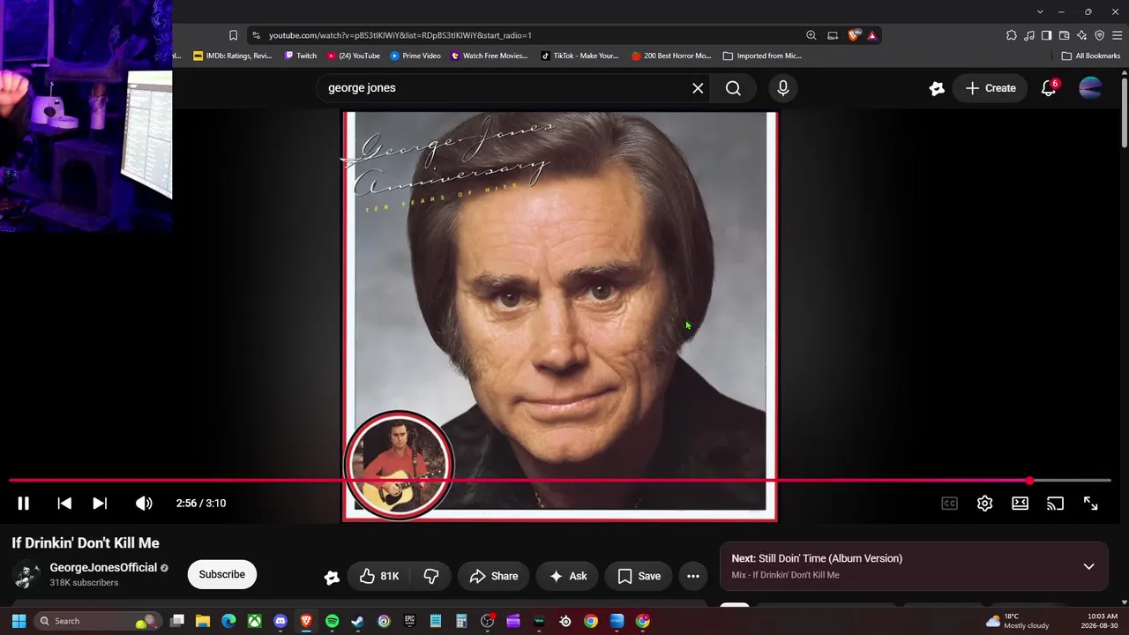Viewport: 1129px width, 635px height.
Task: Open the 'TikTok - Make Your...' bookmark
Action: point(579,56)
